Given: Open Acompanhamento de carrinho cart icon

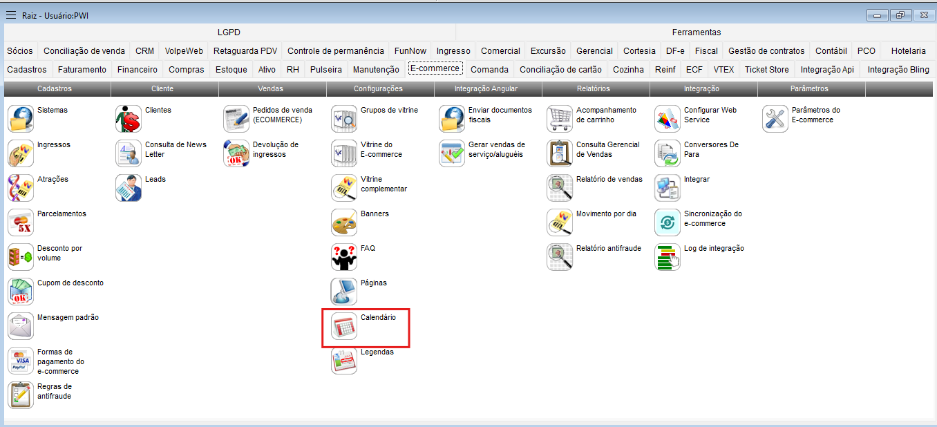Looking at the screenshot, I should coord(560,119).
